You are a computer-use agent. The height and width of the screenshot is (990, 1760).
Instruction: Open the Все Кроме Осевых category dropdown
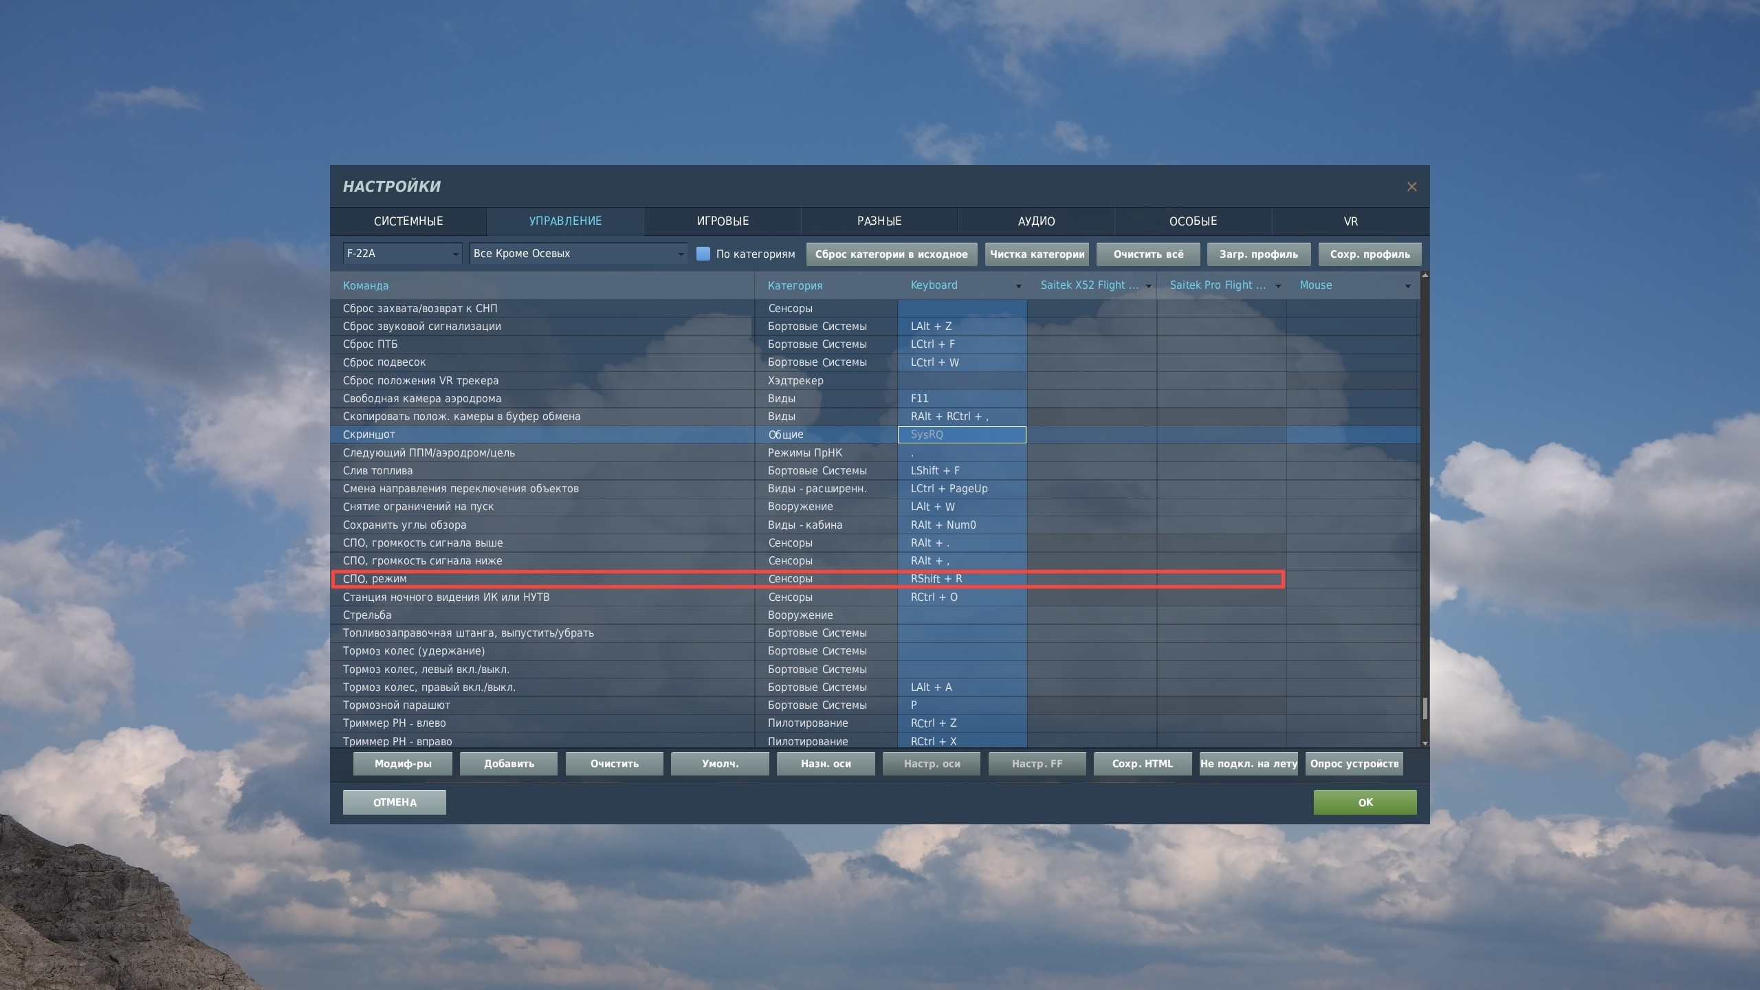[577, 254]
